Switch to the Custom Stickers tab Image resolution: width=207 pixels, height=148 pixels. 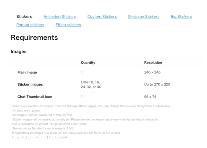point(102,17)
